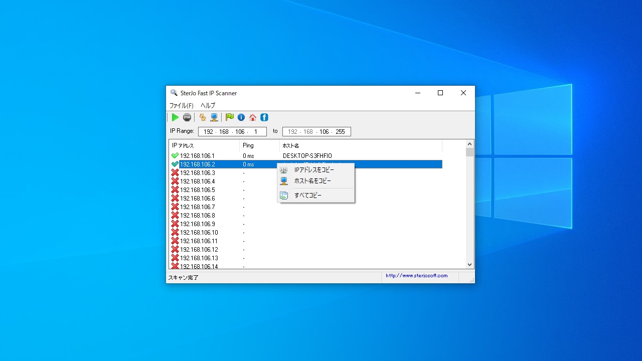This screenshot has width=642, height=361.
Task: Select the row 192.168.106.7
Action: [306, 207]
